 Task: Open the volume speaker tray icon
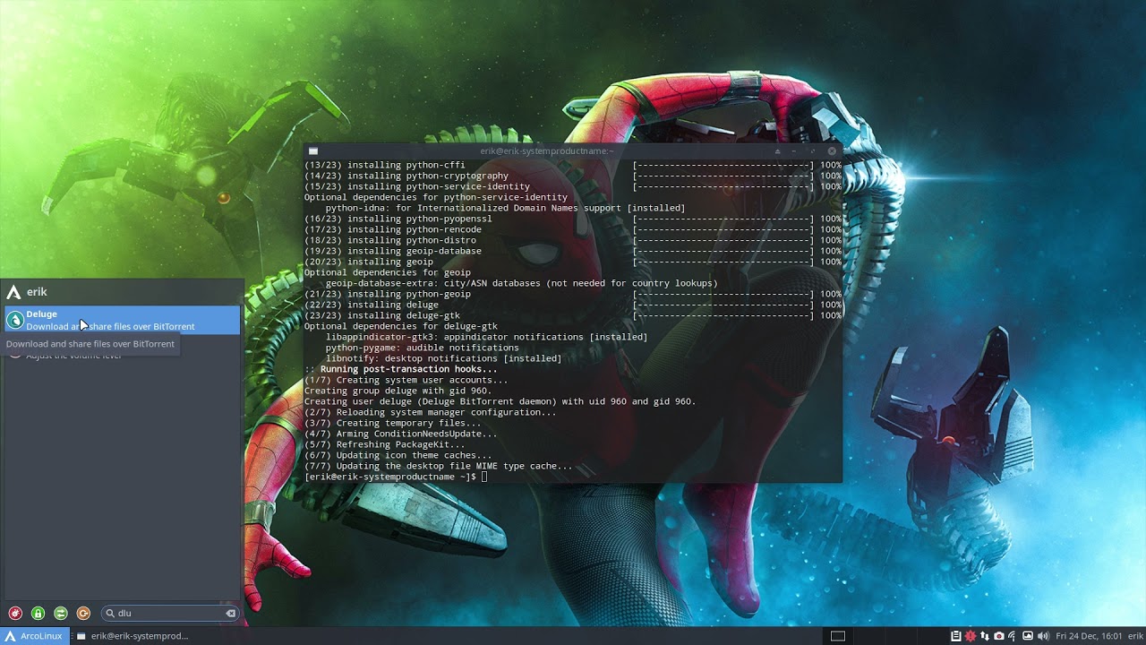(1043, 636)
